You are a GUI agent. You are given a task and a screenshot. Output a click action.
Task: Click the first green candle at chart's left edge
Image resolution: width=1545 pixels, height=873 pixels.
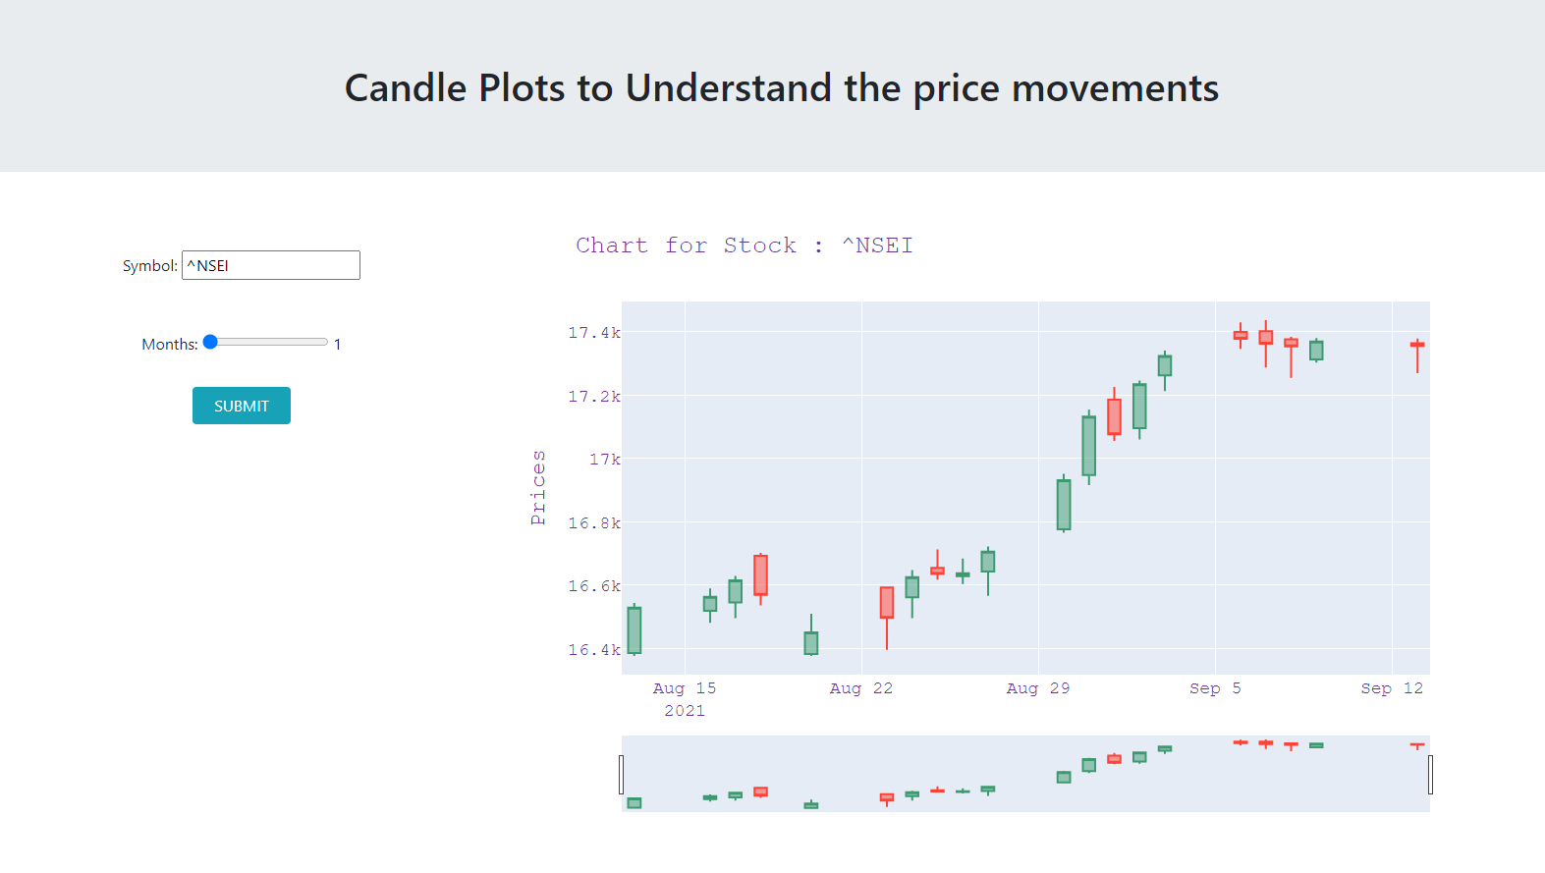pos(635,630)
